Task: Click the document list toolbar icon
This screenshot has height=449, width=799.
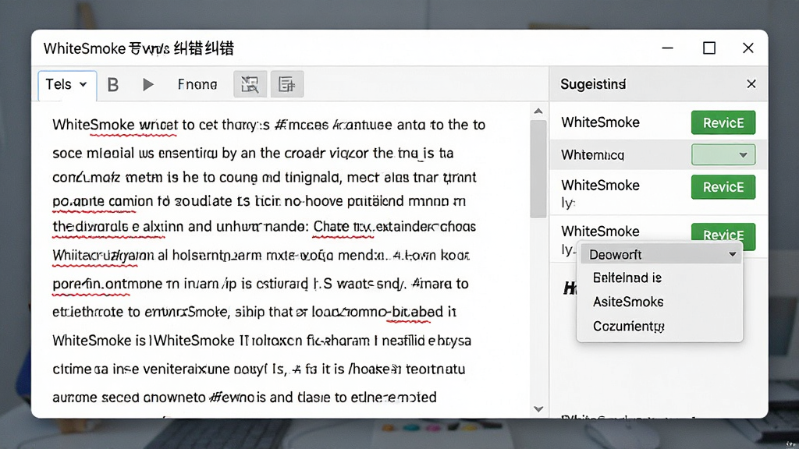Action: tap(287, 84)
